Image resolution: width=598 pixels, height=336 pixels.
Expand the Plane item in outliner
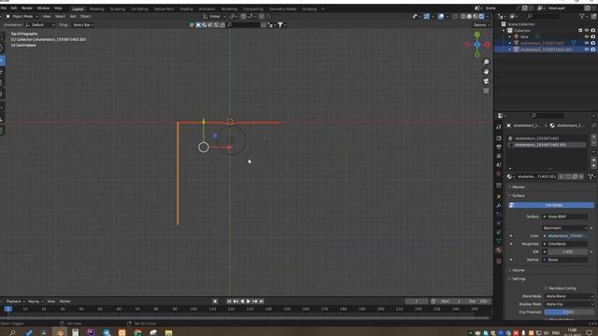click(x=510, y=36)
